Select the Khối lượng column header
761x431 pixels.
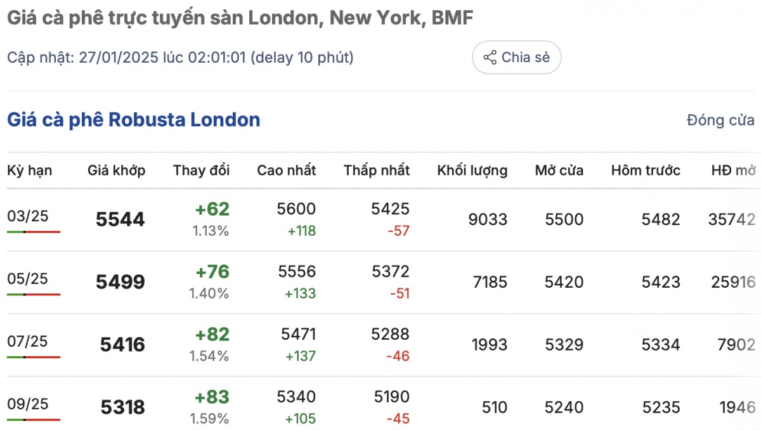coord(472,170)
